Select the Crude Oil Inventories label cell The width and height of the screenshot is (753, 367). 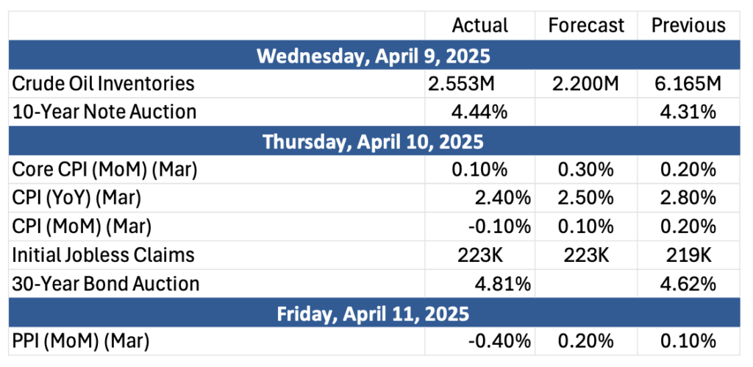[217, 84]
